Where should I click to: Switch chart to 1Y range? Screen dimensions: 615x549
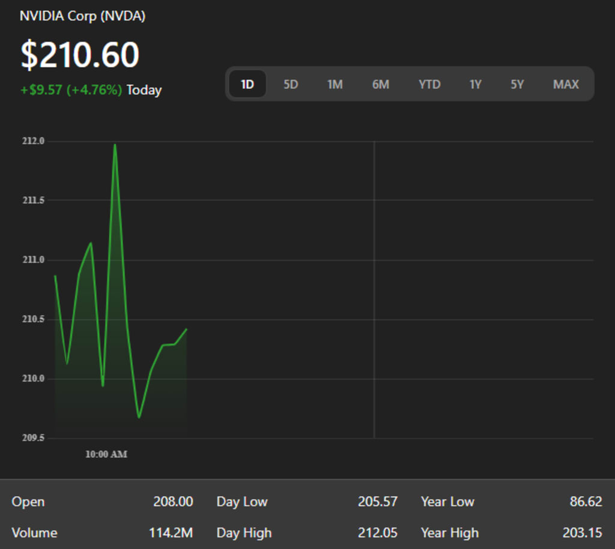(x=476, y=84)
